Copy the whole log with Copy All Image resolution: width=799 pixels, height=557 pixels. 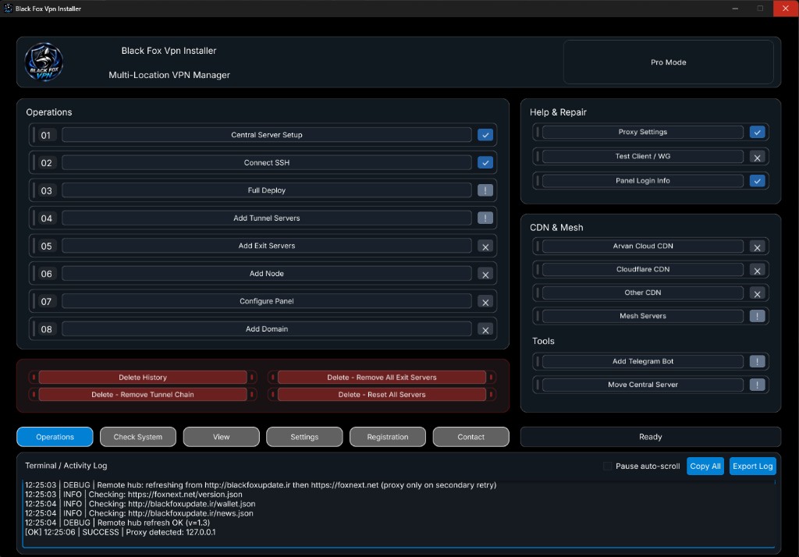pos(705,467)
